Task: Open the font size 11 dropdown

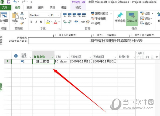Action: [59, 15]
